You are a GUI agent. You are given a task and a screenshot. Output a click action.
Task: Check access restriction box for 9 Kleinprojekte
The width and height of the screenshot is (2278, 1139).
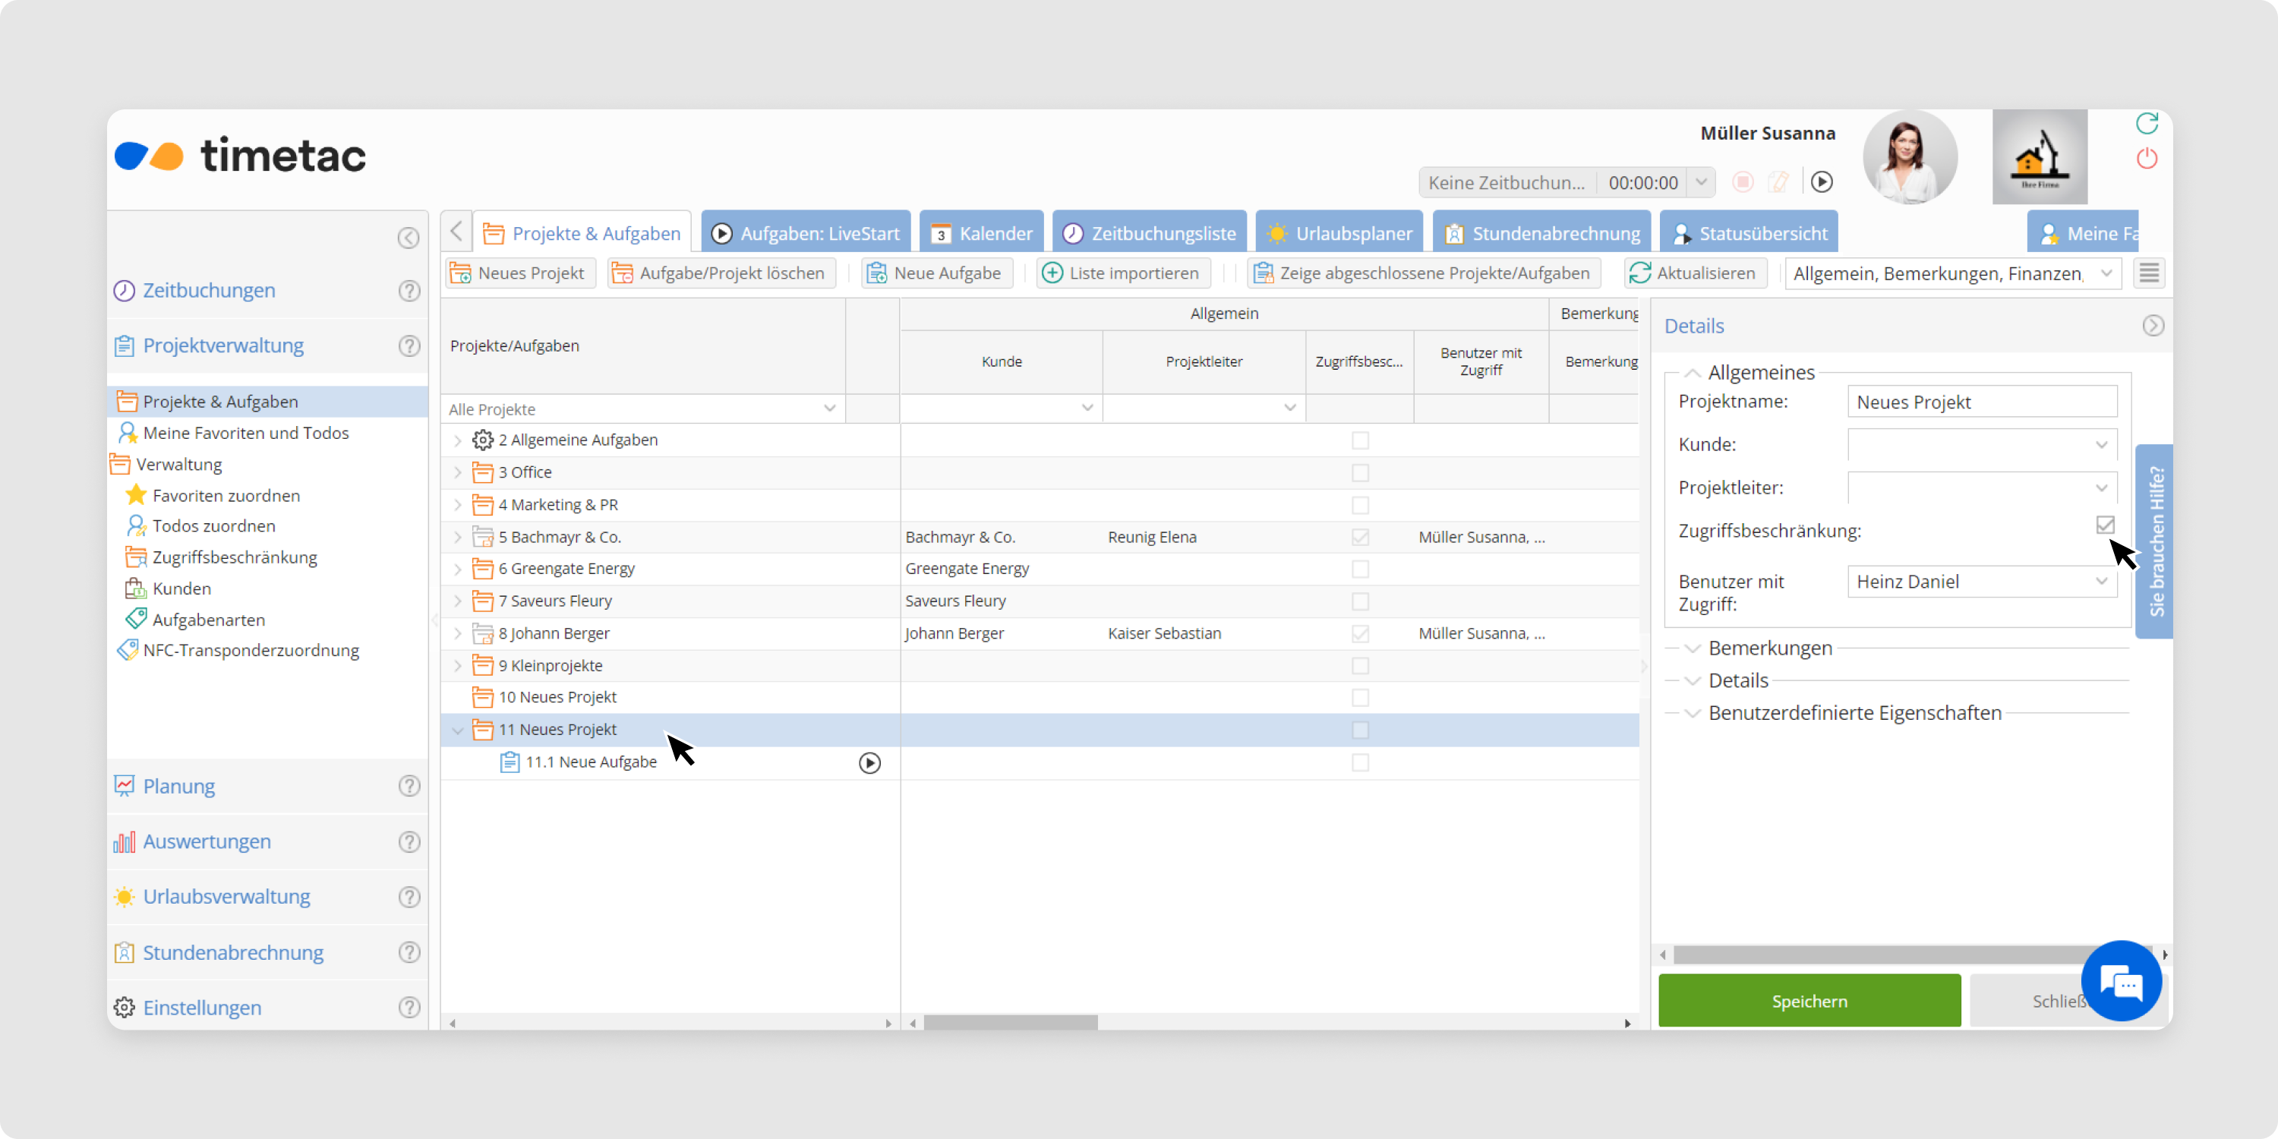pos(1360,665)
